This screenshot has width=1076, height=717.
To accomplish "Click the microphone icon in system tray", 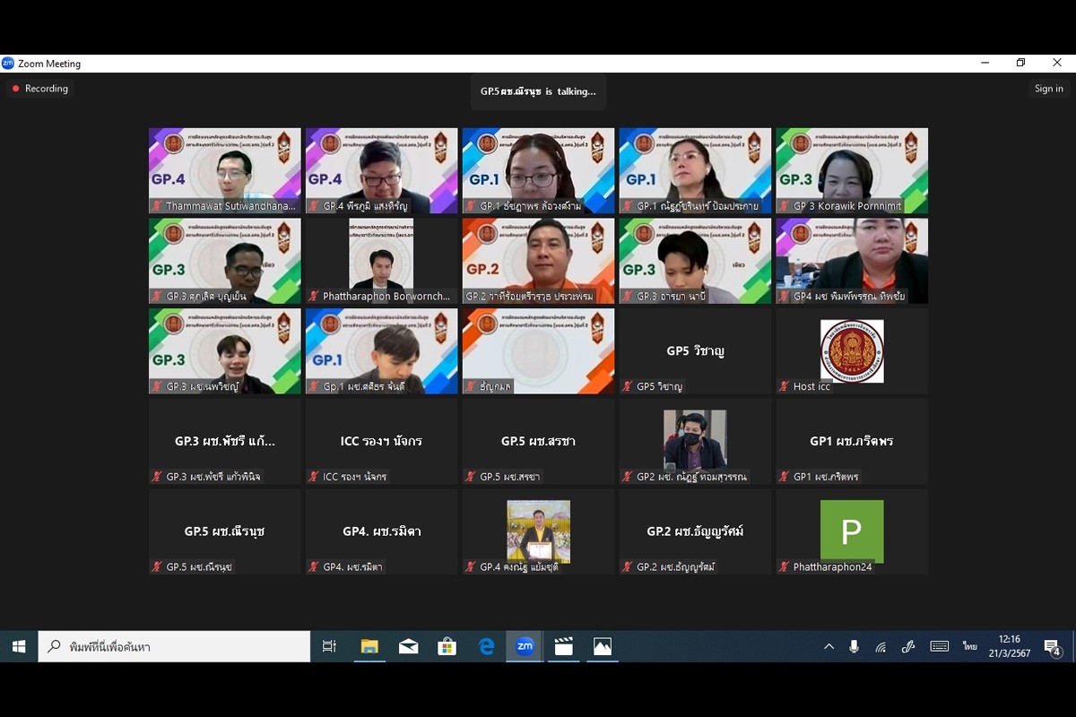I will coord(854,646).
